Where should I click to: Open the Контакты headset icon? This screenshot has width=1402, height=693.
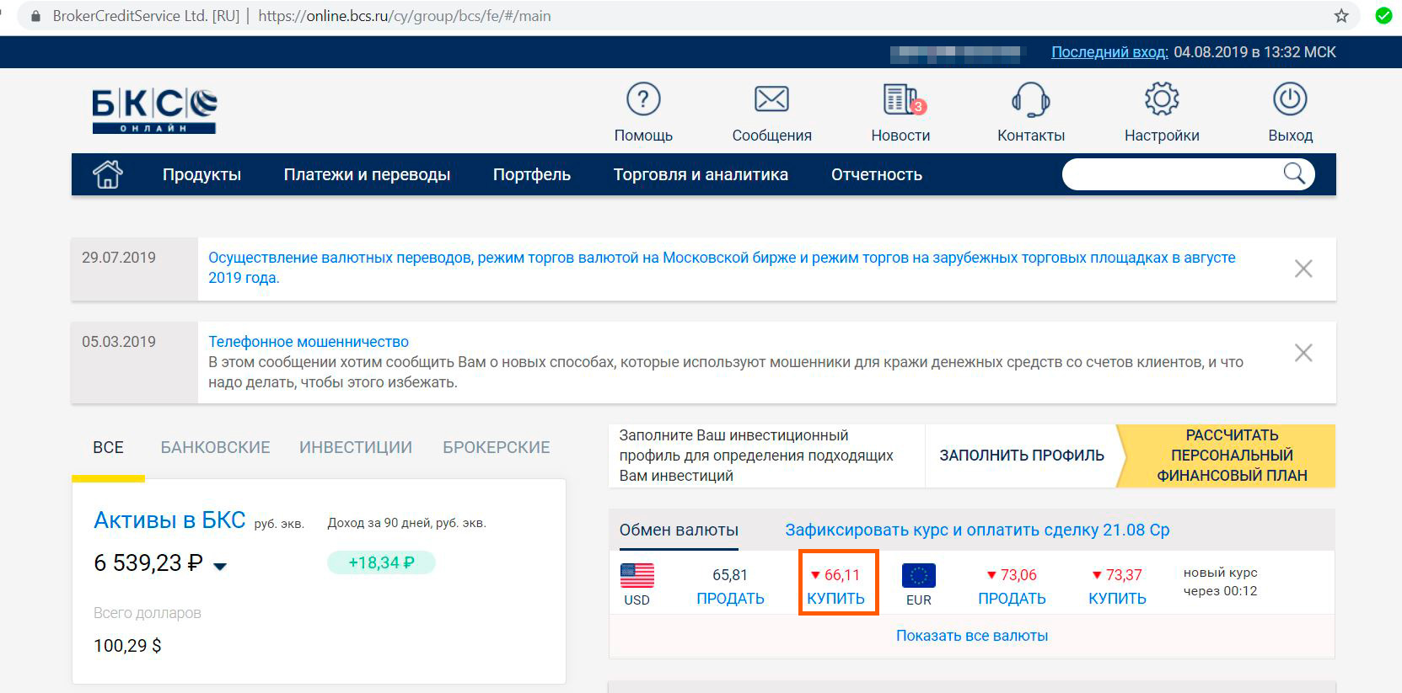point(1030,99)
